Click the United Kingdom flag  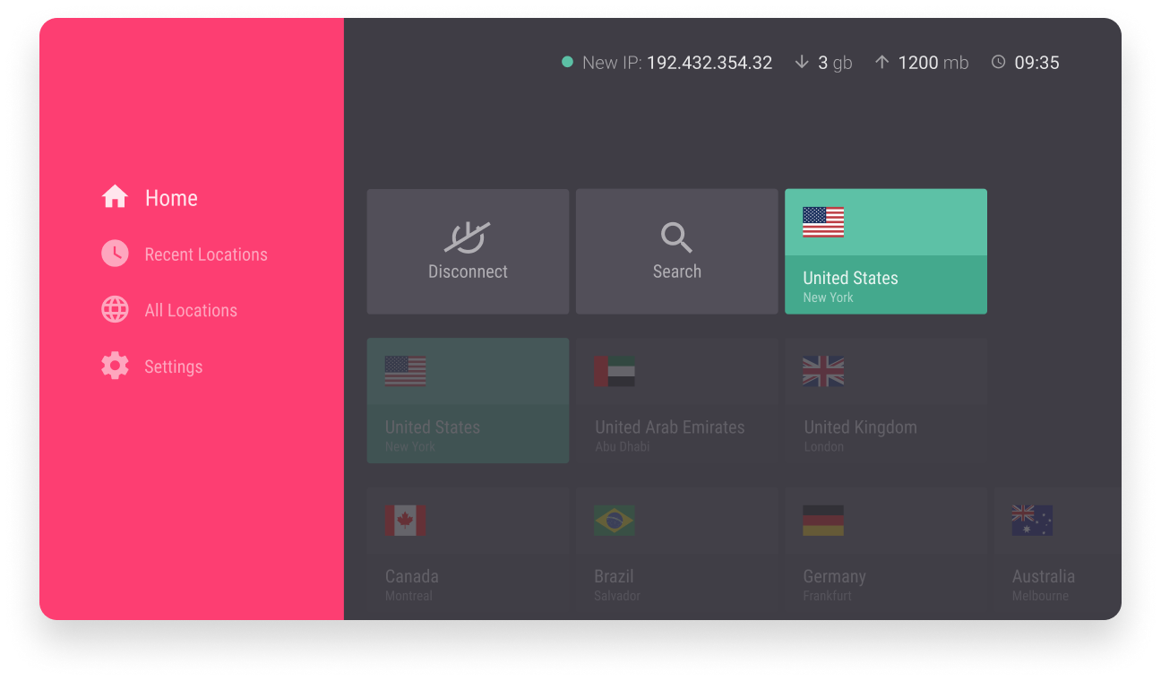point(823,371)
